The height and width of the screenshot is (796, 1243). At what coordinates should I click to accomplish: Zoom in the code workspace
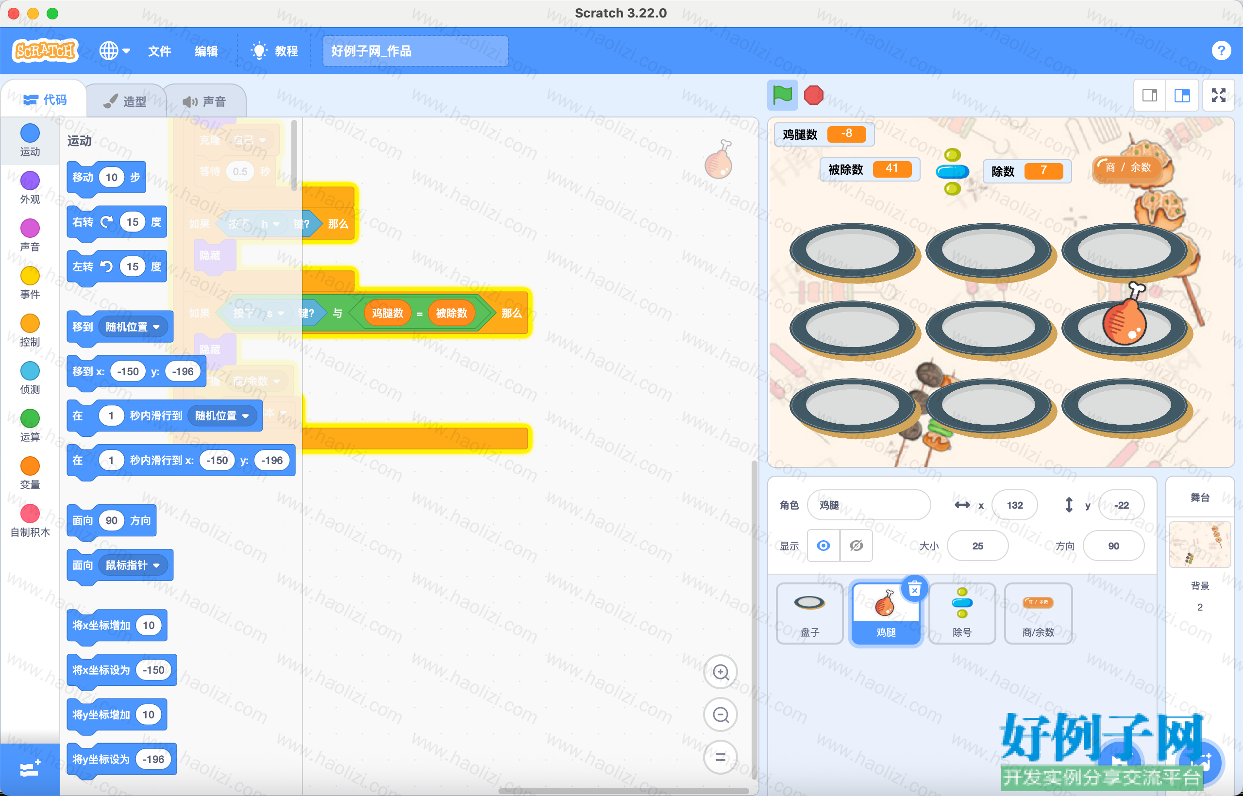pyautogui.click(x=720, y=672)
